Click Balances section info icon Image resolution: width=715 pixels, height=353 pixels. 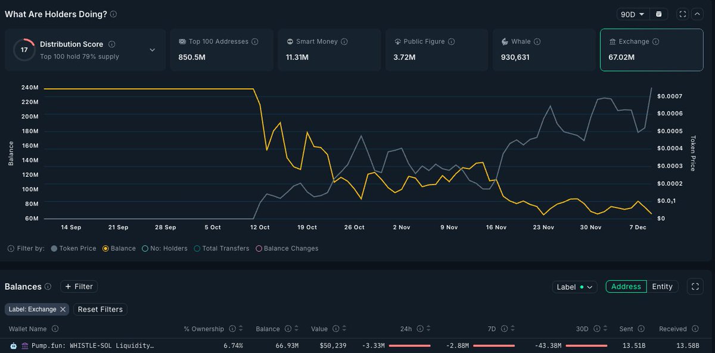pos(48,286)
